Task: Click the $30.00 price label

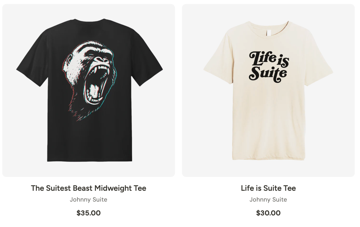Action: (x=268, y=213)
